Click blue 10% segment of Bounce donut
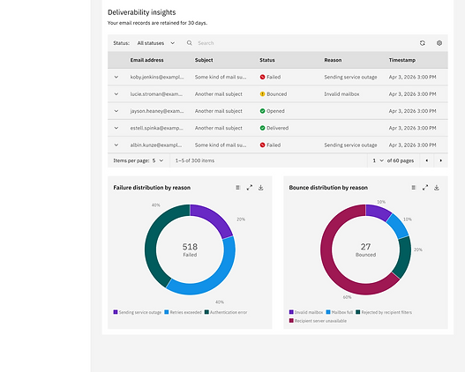Viewport: 465px width, 372px height. [x=398, y=226]
